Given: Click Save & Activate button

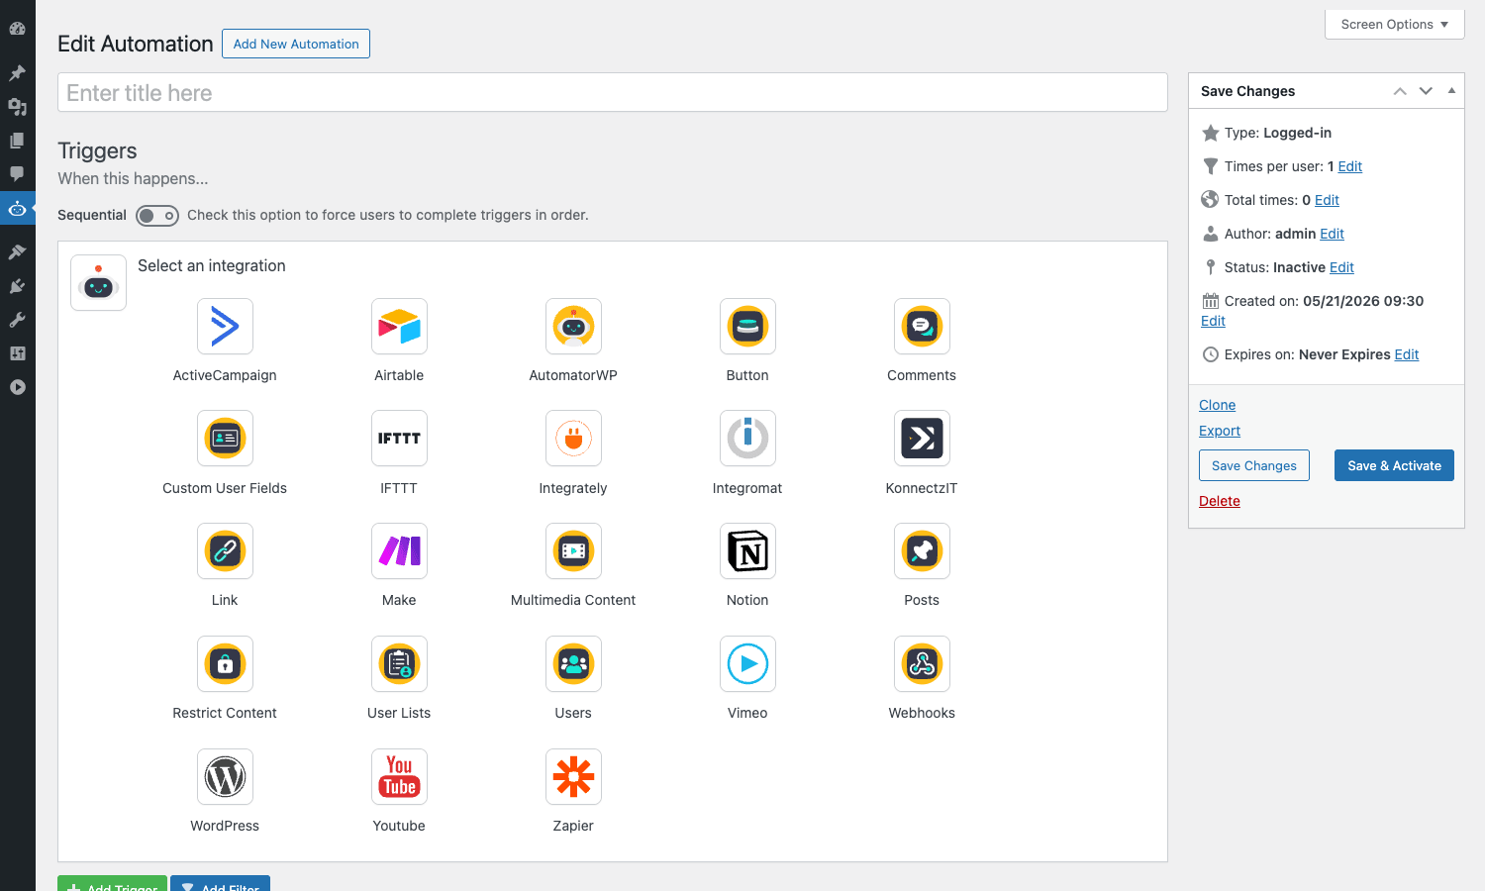Looking at the screenshot, I should 1394,465.
